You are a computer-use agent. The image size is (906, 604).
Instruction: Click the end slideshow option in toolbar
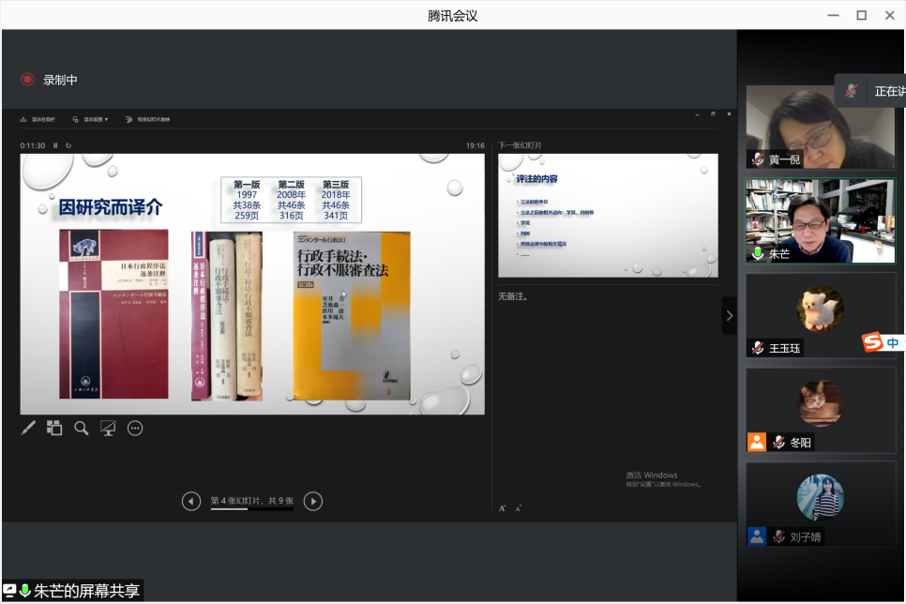pos(147,119)
